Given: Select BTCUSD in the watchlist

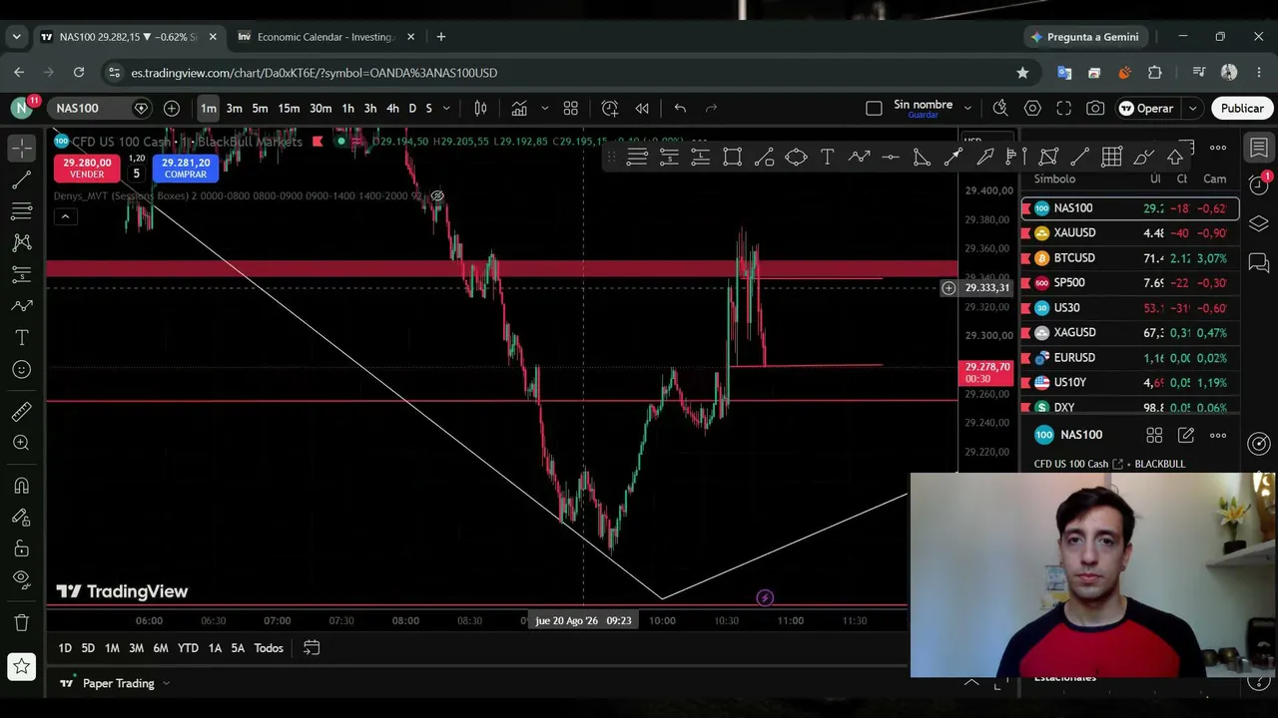Looking at the screenshot, I should pos(1129,258).
